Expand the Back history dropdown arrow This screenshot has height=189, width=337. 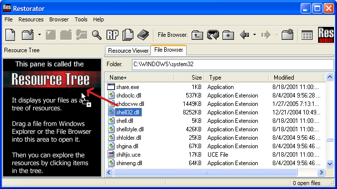(x=254, y=35)
